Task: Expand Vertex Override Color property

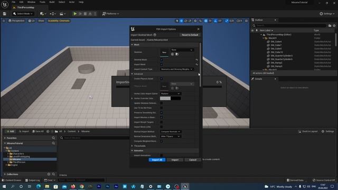Action: pyautogui.click(x=132, y=99)
